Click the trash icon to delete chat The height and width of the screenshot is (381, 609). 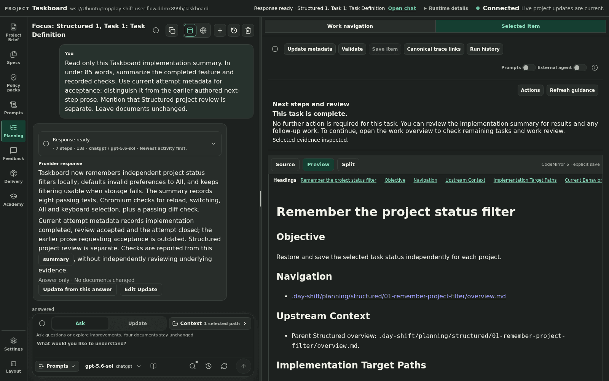point(248,30)
